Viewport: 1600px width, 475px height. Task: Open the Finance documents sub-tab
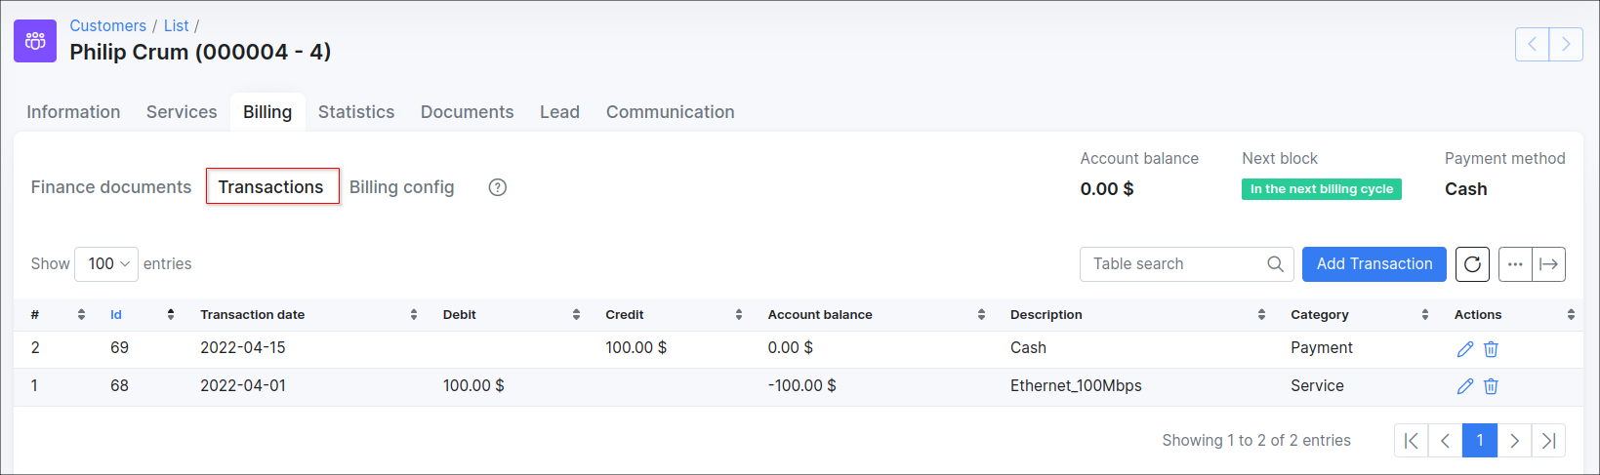(x=111, y=187)
